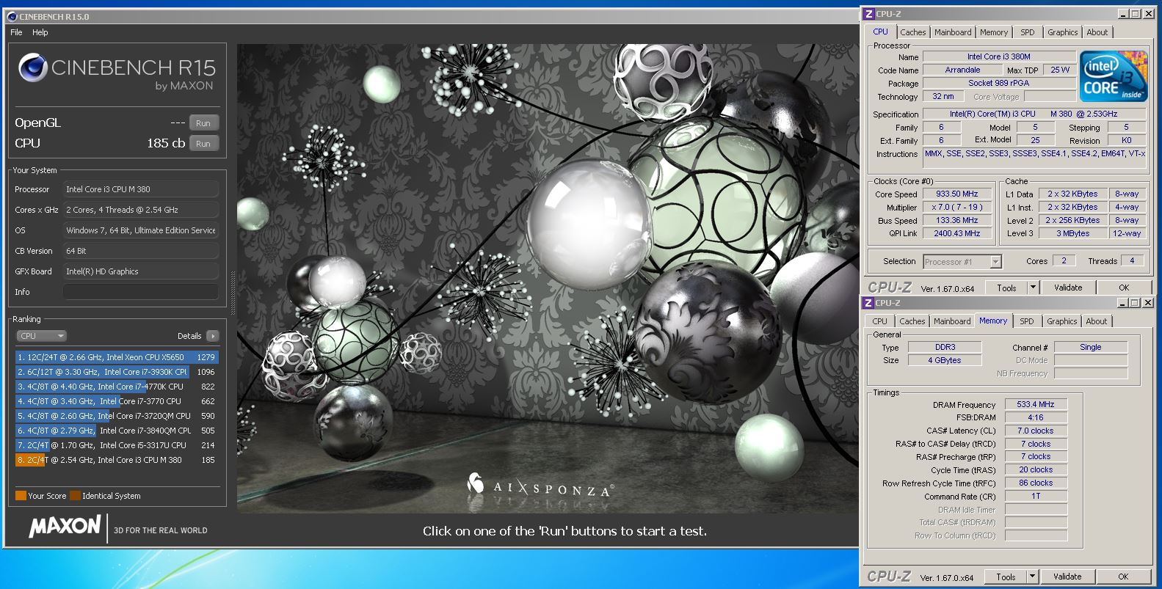Select ranking row Core i5-3317U
Image resolution: width=1162 pixels, height=589 pixels.
(x=117, y=445)
